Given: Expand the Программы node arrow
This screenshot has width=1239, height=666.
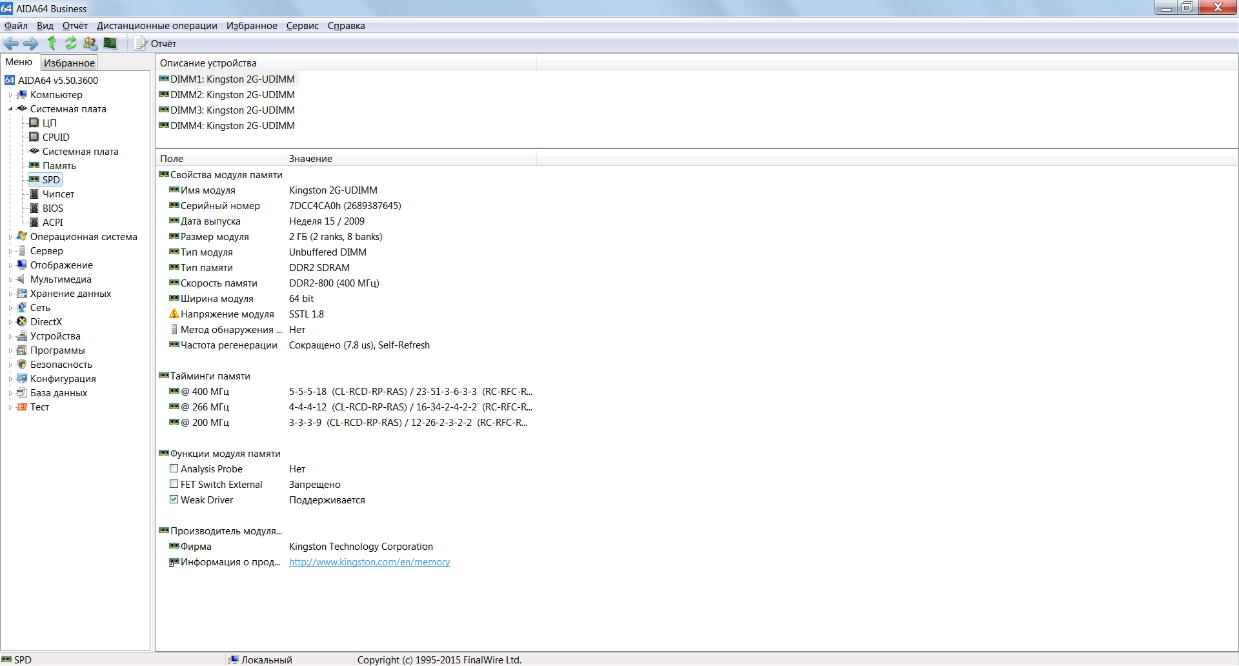Looking at the screenshot, I should (10, 350).
